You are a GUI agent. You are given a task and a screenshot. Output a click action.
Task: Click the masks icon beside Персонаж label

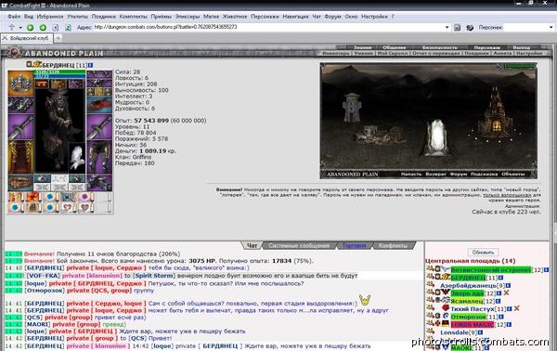(470, 27)
